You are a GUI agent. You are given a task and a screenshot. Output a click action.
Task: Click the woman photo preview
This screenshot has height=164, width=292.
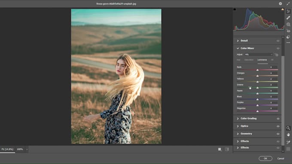click(116, 76)
